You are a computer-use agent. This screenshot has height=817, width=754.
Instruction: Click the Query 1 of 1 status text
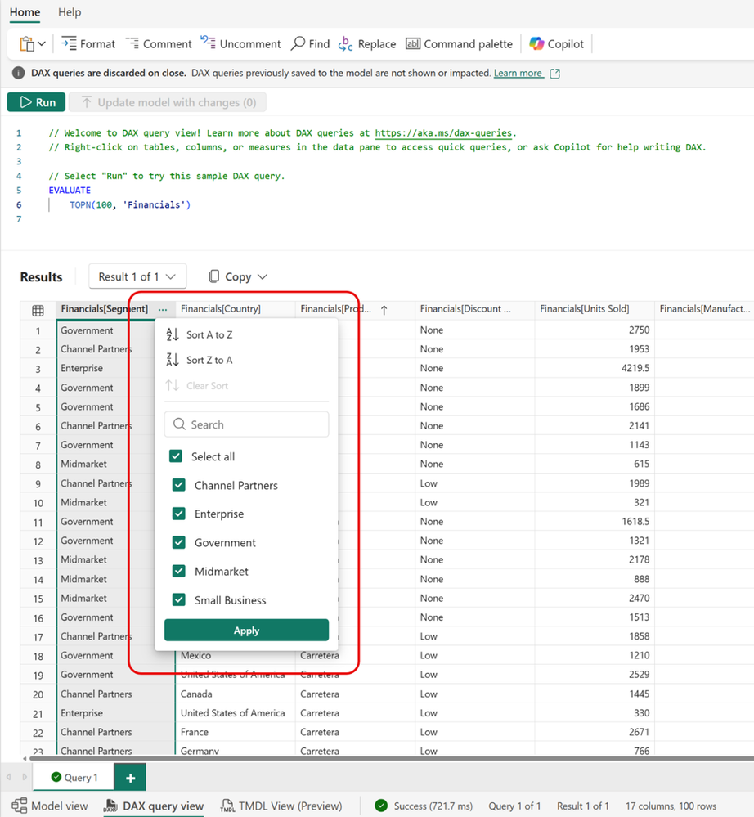(514, 806)
